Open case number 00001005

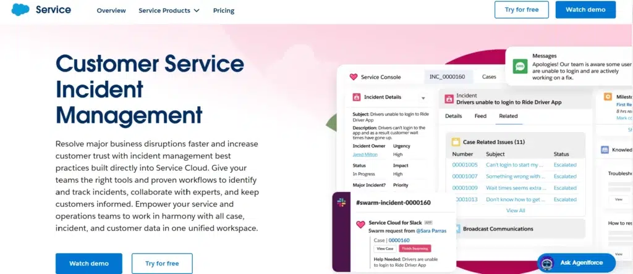pyautogui.click(x=465, y=165)
